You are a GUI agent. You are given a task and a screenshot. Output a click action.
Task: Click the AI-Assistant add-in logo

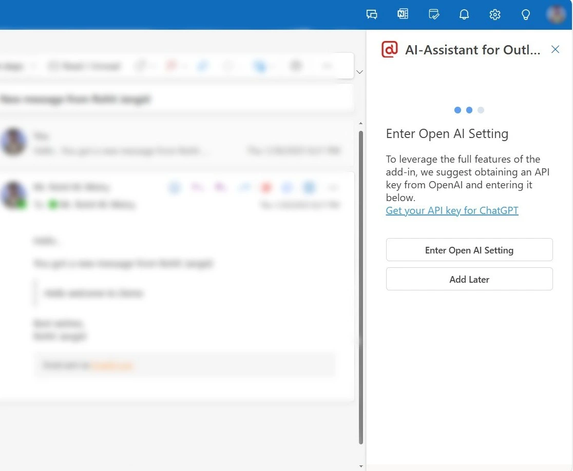tap(390, 49)
